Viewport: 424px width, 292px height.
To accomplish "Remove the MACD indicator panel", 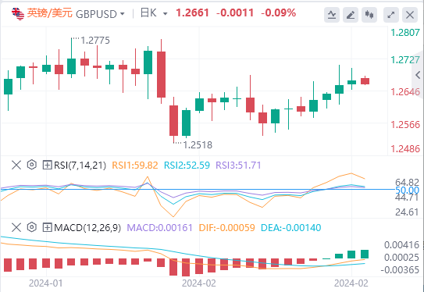I will pyautogui.click(x=16, y=228).
